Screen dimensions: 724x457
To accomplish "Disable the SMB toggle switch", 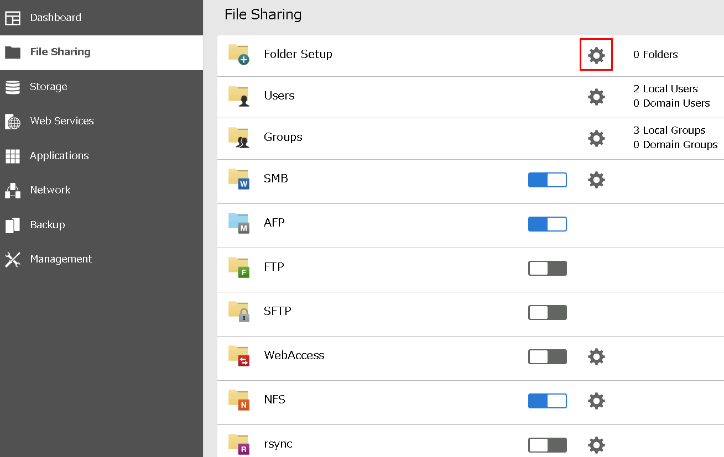I will [x=547, y=180].
